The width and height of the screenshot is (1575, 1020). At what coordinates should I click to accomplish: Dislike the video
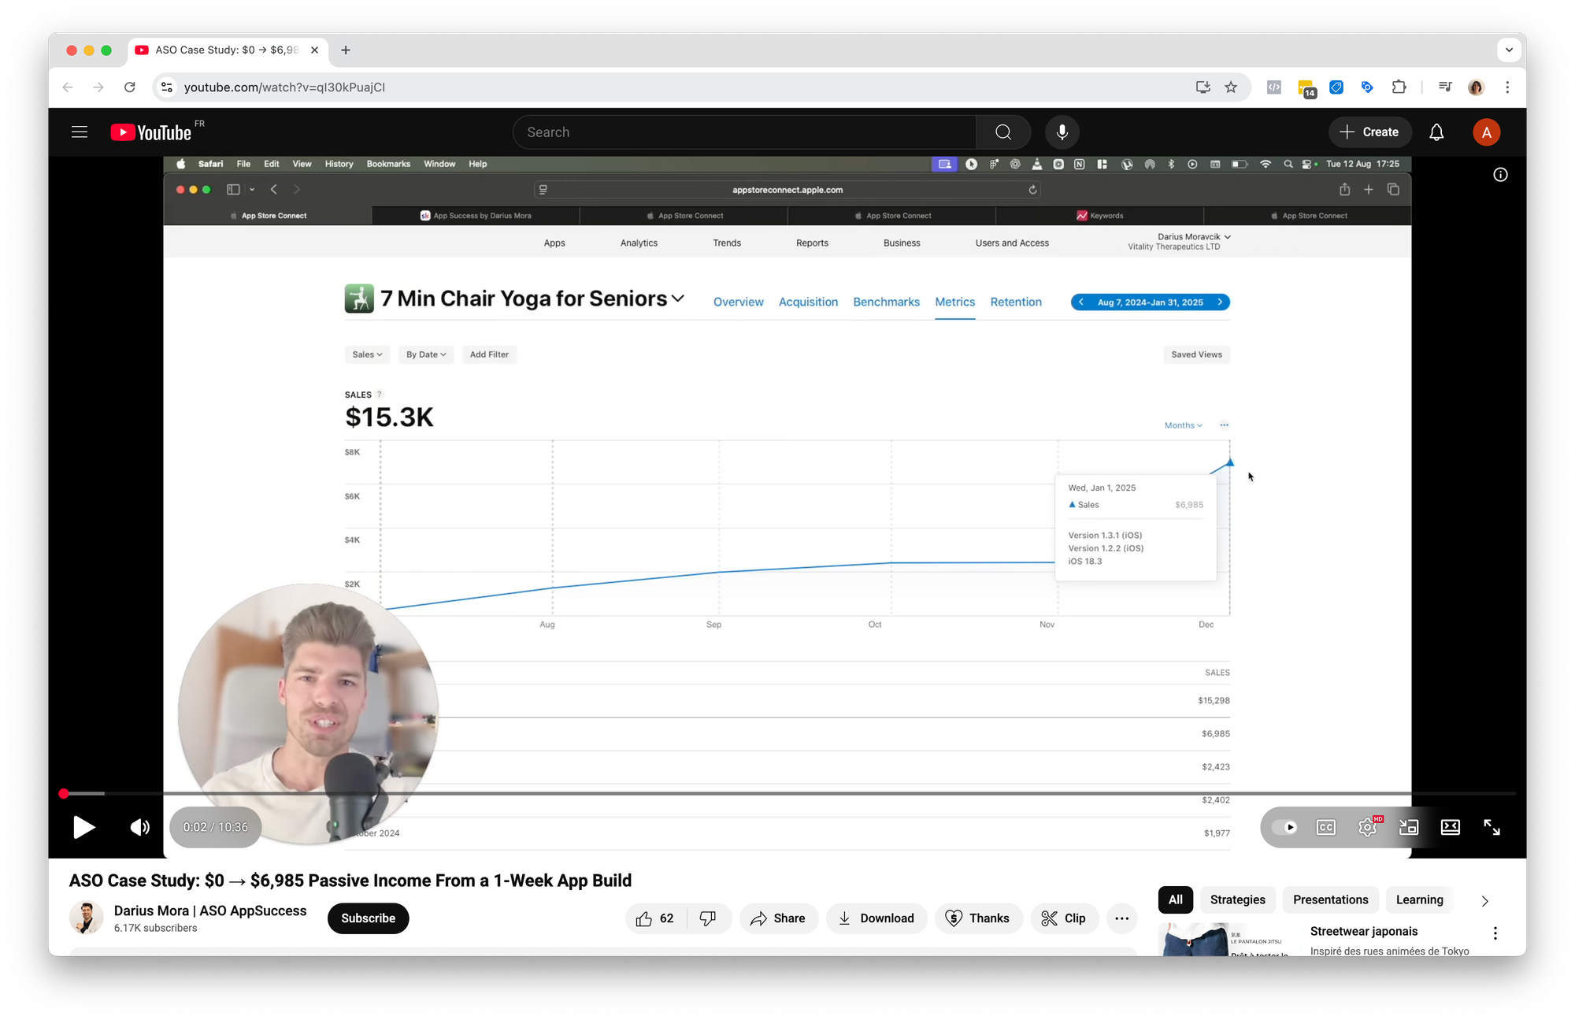point(708,918)
